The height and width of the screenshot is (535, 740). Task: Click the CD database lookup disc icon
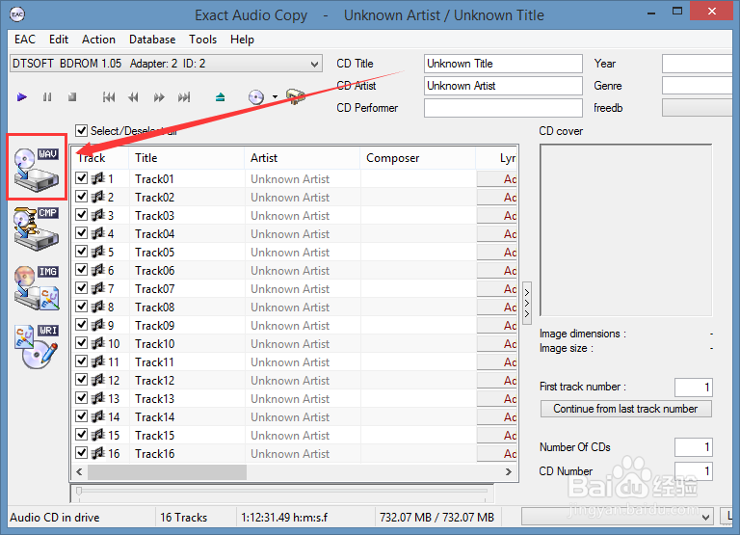(x=256, y=97)
